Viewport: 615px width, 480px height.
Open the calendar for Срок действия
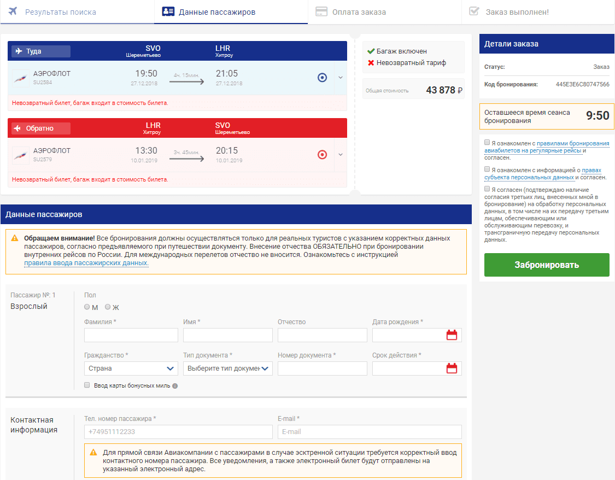point(452,368)
